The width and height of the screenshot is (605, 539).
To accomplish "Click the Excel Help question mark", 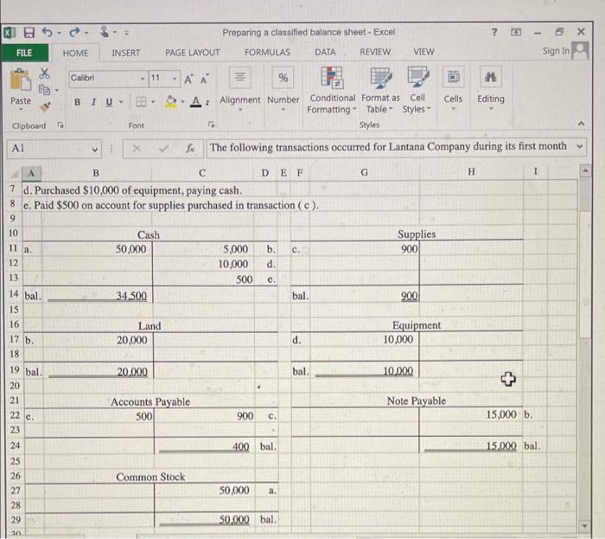I will [494, 32].
